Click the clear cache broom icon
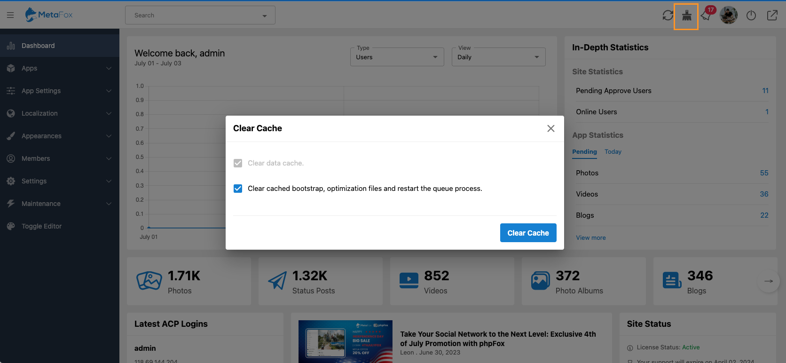786x363 pixels. [x=686, y=16]
